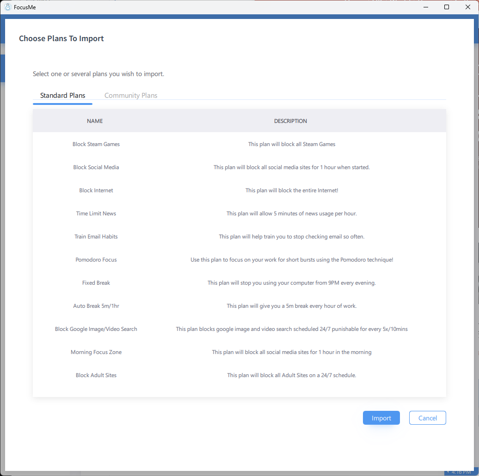Open the Community Plans tab
This screenshot has width=479, height=476.
point(131,95)
